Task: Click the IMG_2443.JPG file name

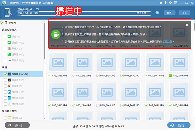Action: tap(108, 105)
